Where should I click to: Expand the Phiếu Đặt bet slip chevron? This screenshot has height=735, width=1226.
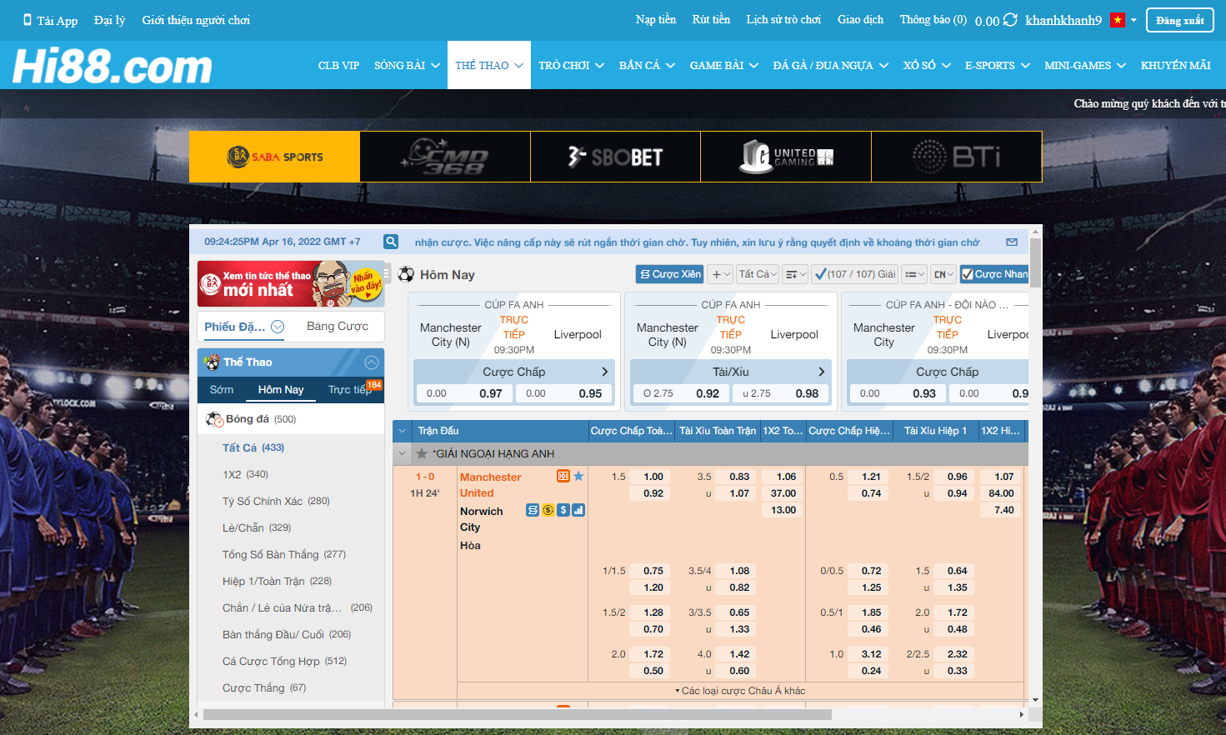pyautogui.click(x=278, y=327)
